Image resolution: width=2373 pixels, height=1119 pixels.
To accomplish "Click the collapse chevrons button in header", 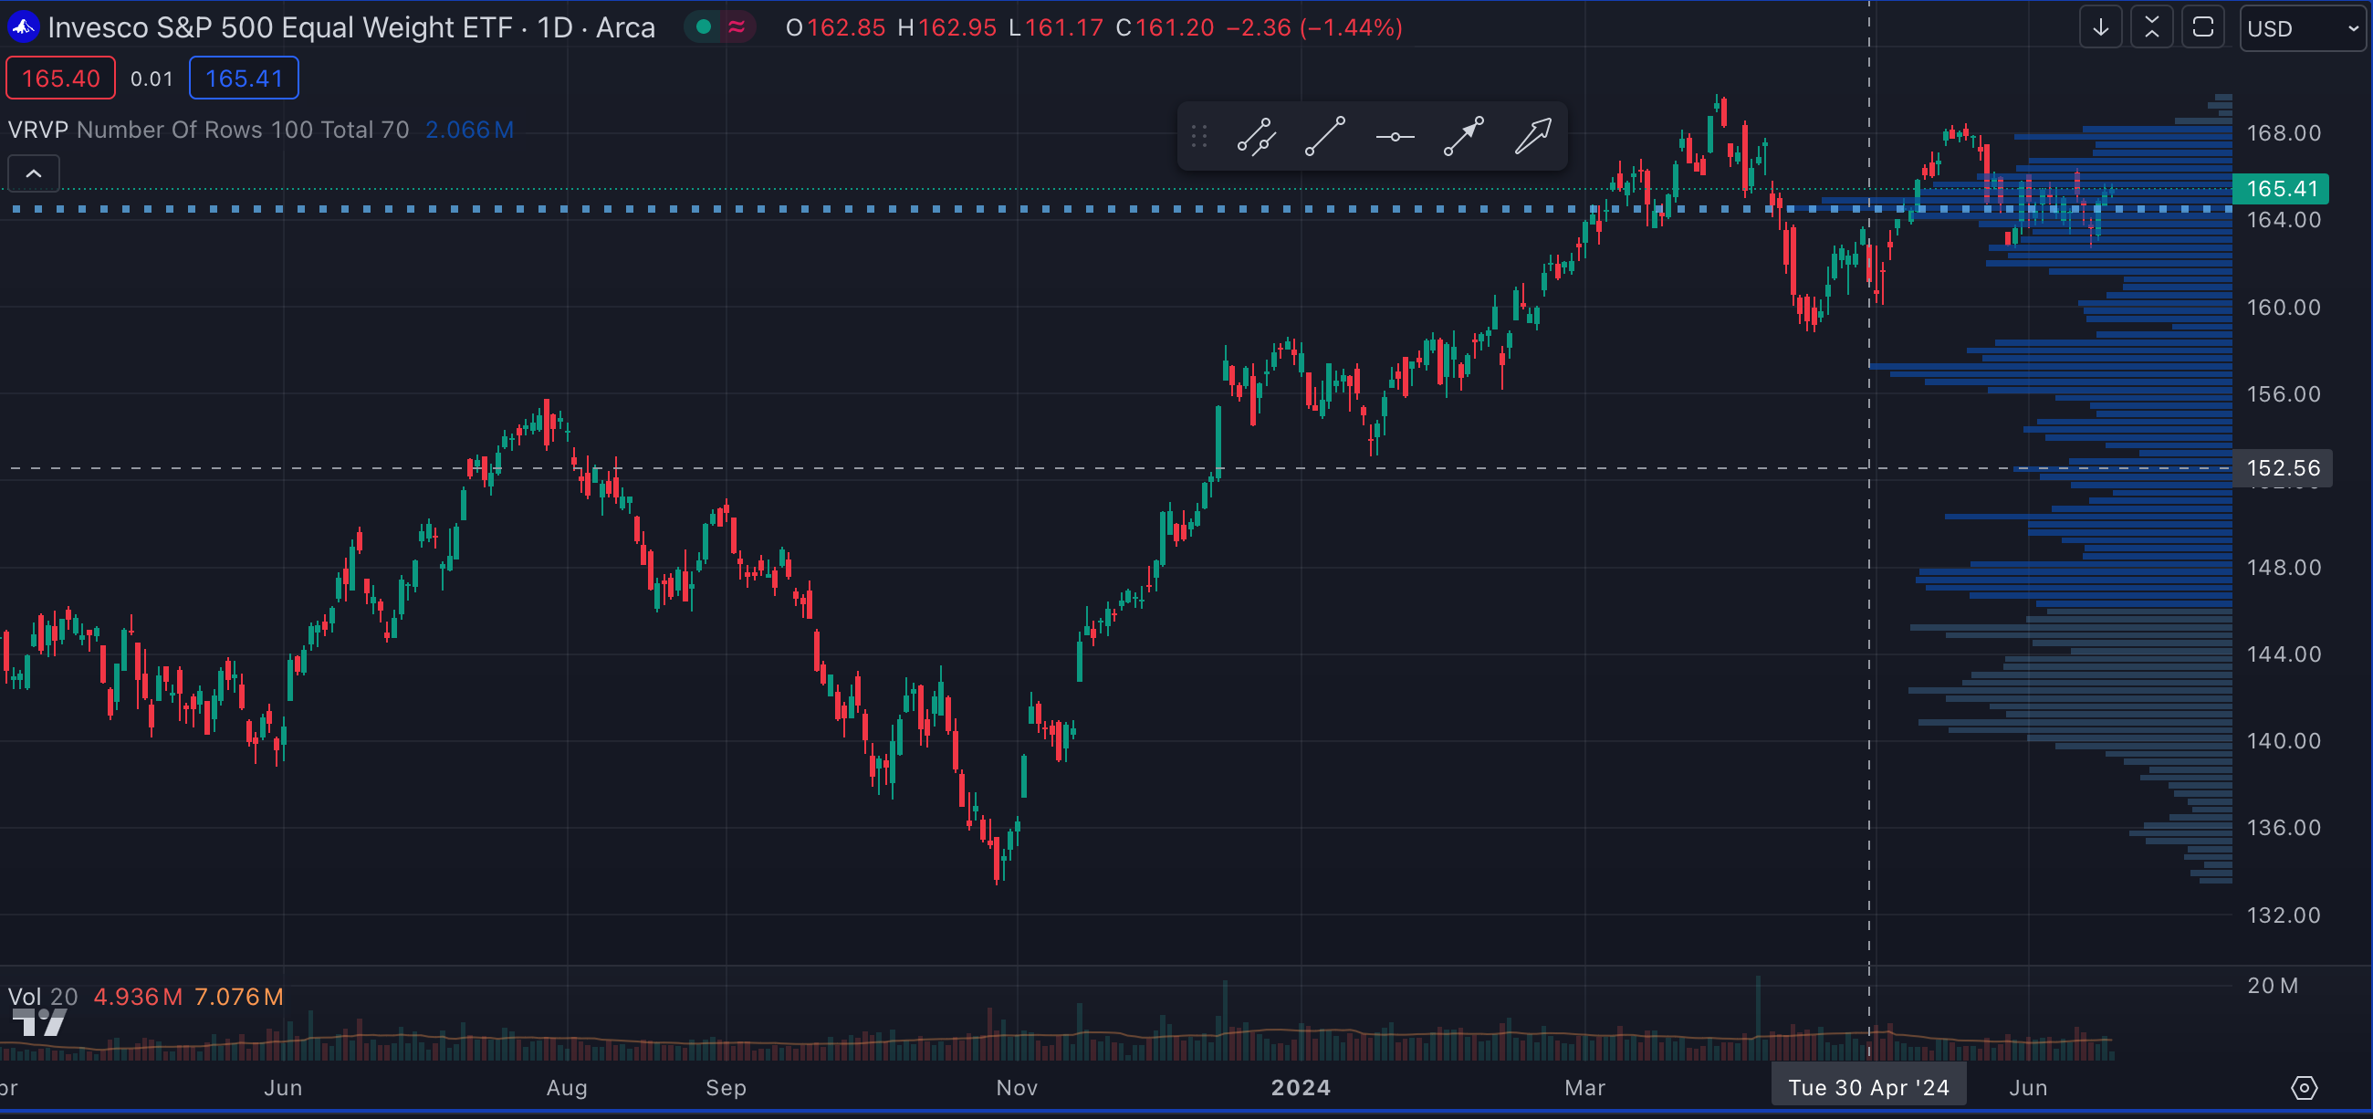I will click(2152, 27).
